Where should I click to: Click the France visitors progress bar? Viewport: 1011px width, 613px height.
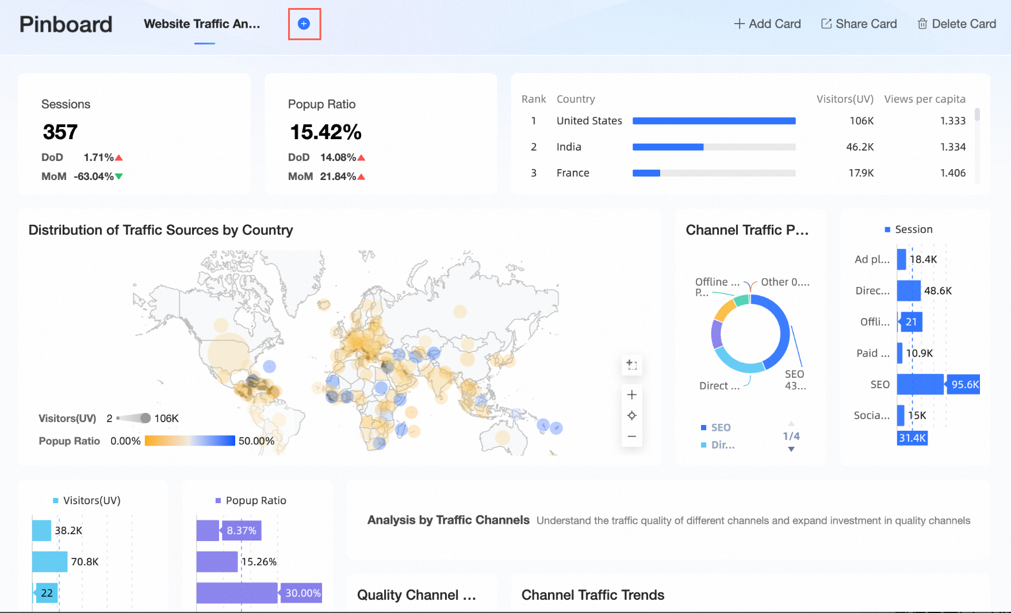pos(714,173)
